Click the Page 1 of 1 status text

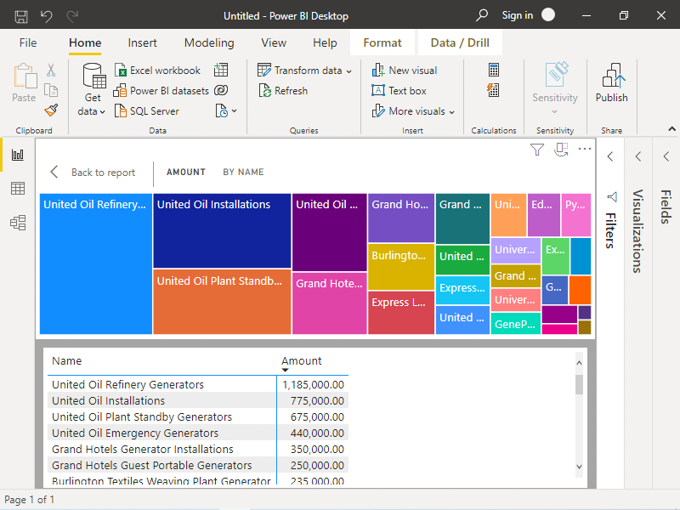tap(30, 500)
